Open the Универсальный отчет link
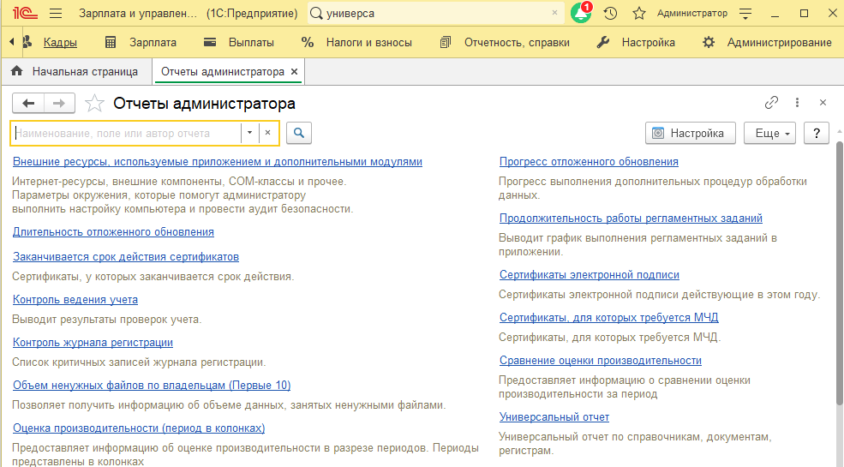The height and width of the screenshot is (467, 844). point(554,417)
